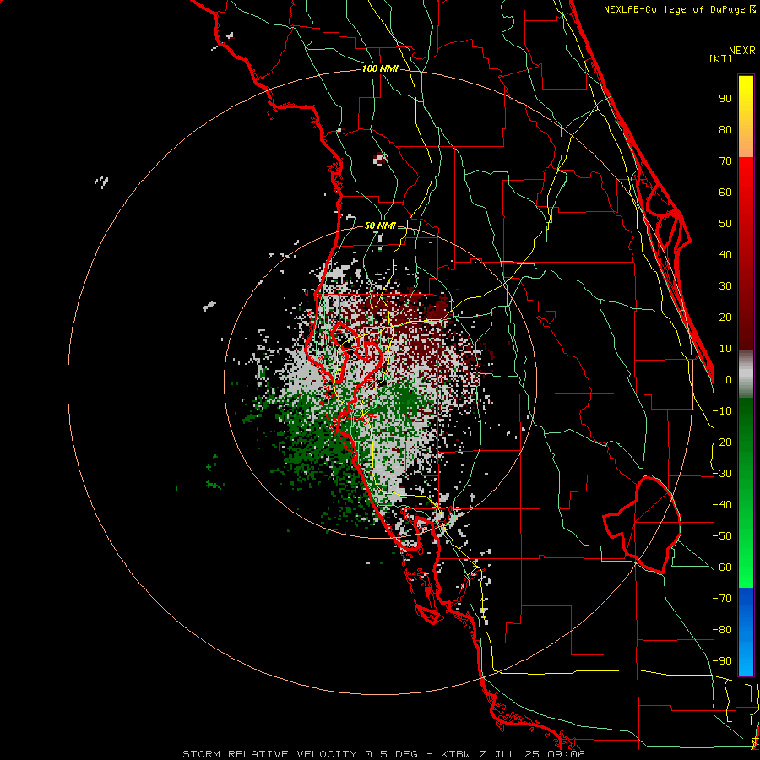The height and width of the screenshot is (760, 760).
Task: Click the -90 value on the velocity scale
Action: coord(722,661)
